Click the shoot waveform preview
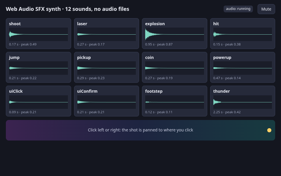The height and width of the screenshot is (176, 281). (x=38, y=34)
